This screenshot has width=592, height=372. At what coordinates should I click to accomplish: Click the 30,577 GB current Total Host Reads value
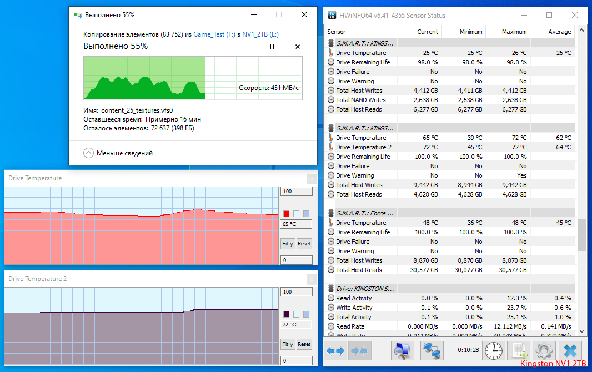click(424, 270)
